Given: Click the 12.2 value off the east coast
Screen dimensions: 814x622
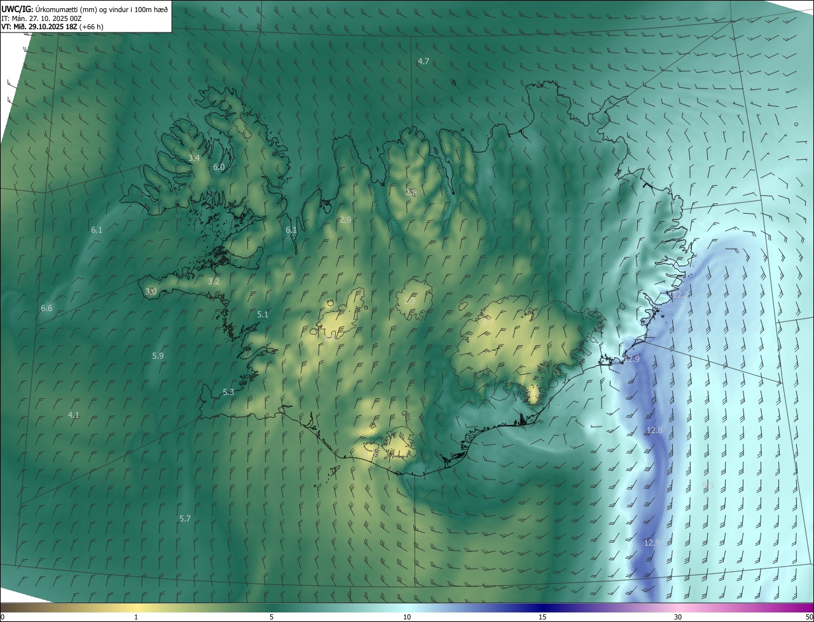Looking at the screenshot, I should coord(680,295).
